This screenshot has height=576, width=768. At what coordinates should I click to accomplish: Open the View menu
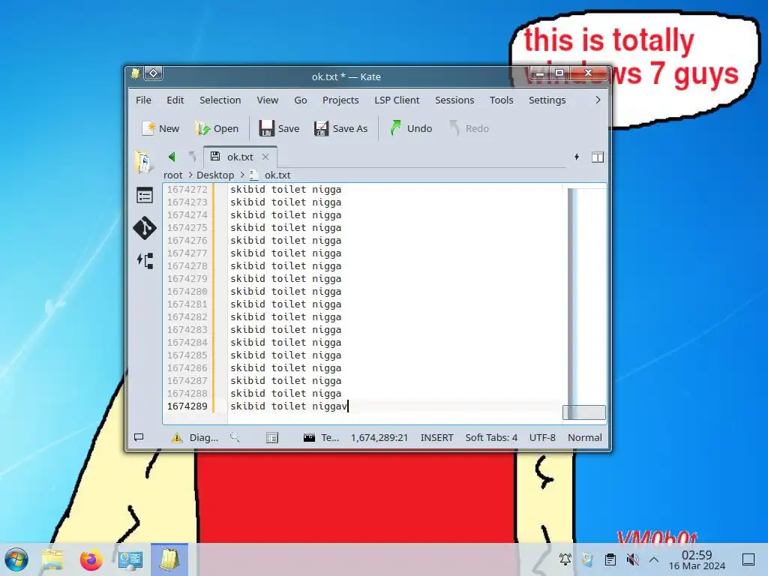[268, 100]
